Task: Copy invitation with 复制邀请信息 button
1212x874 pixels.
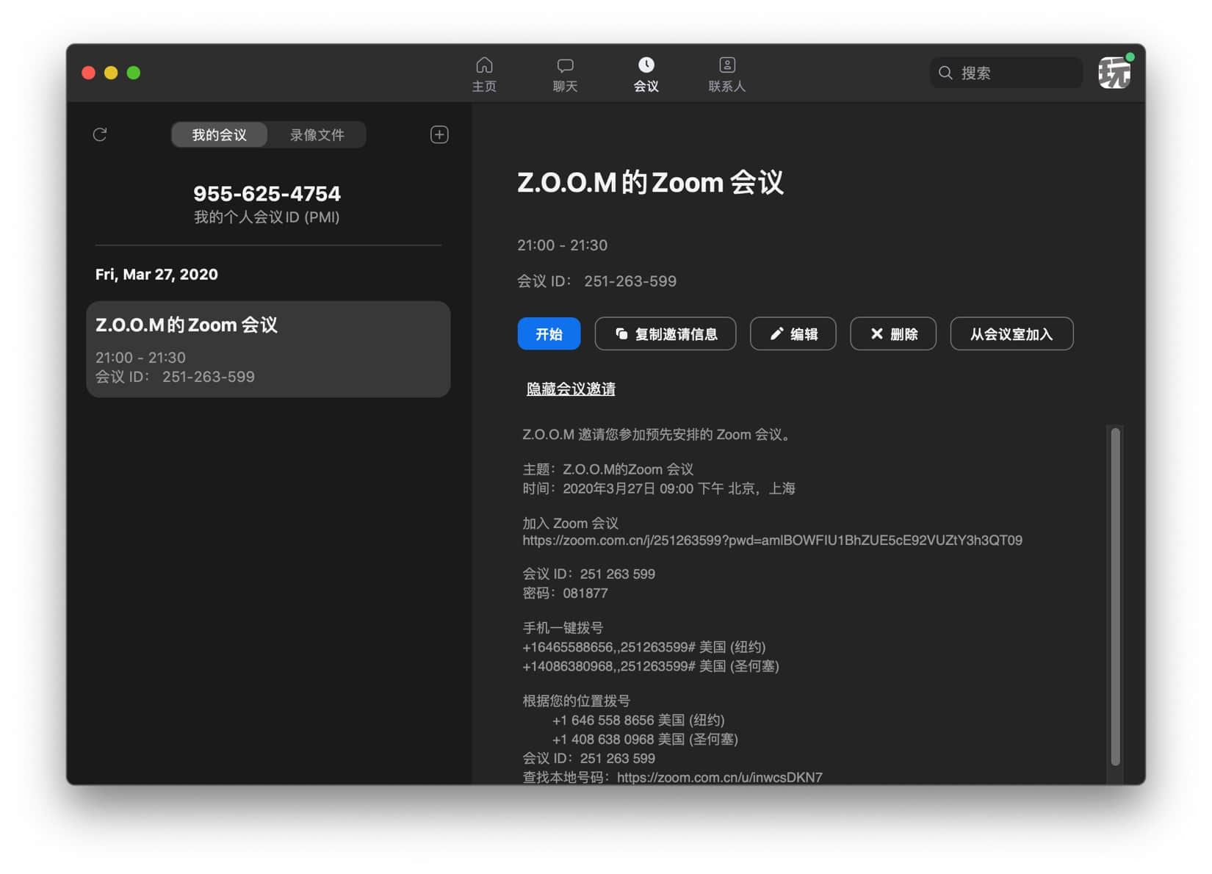Action: click(665, 334)
